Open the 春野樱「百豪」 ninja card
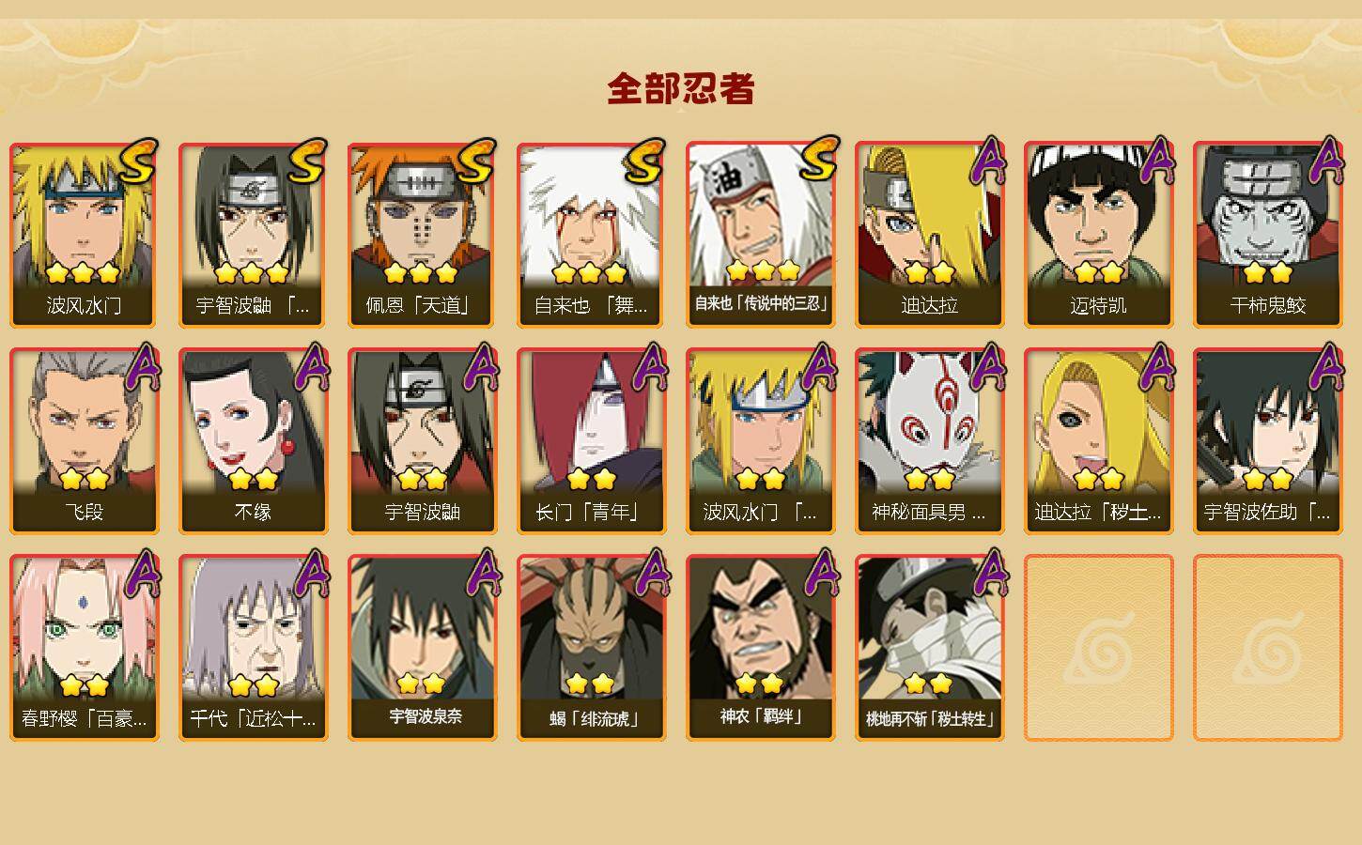Viewport: 1362px width, 845px height. (85, 648)
